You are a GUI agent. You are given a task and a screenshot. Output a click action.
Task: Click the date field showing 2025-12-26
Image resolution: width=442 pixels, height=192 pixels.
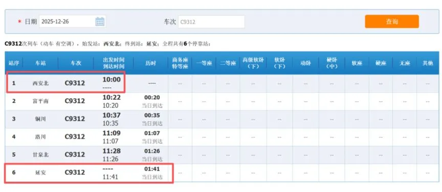point(73,21)
